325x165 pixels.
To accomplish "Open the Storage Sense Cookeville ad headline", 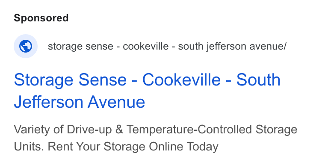I will tap(147, 91).
